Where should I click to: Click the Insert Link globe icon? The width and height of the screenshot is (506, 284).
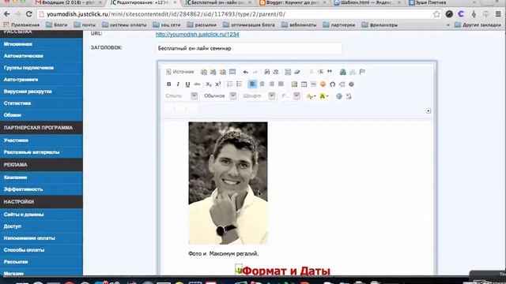(x=342, y=72)
